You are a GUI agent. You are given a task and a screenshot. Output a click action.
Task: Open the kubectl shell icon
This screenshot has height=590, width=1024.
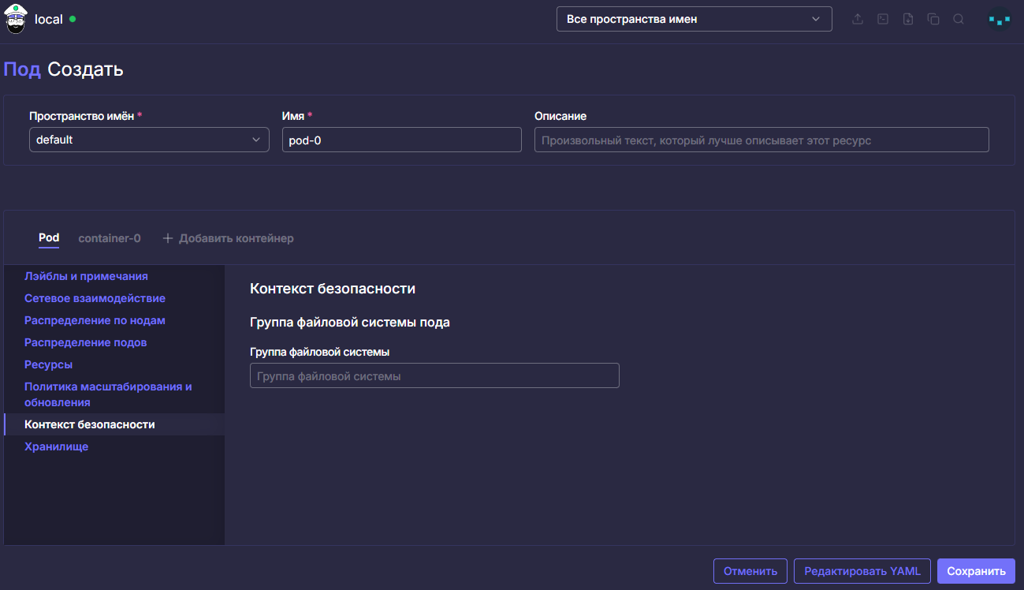pos(883,19)
